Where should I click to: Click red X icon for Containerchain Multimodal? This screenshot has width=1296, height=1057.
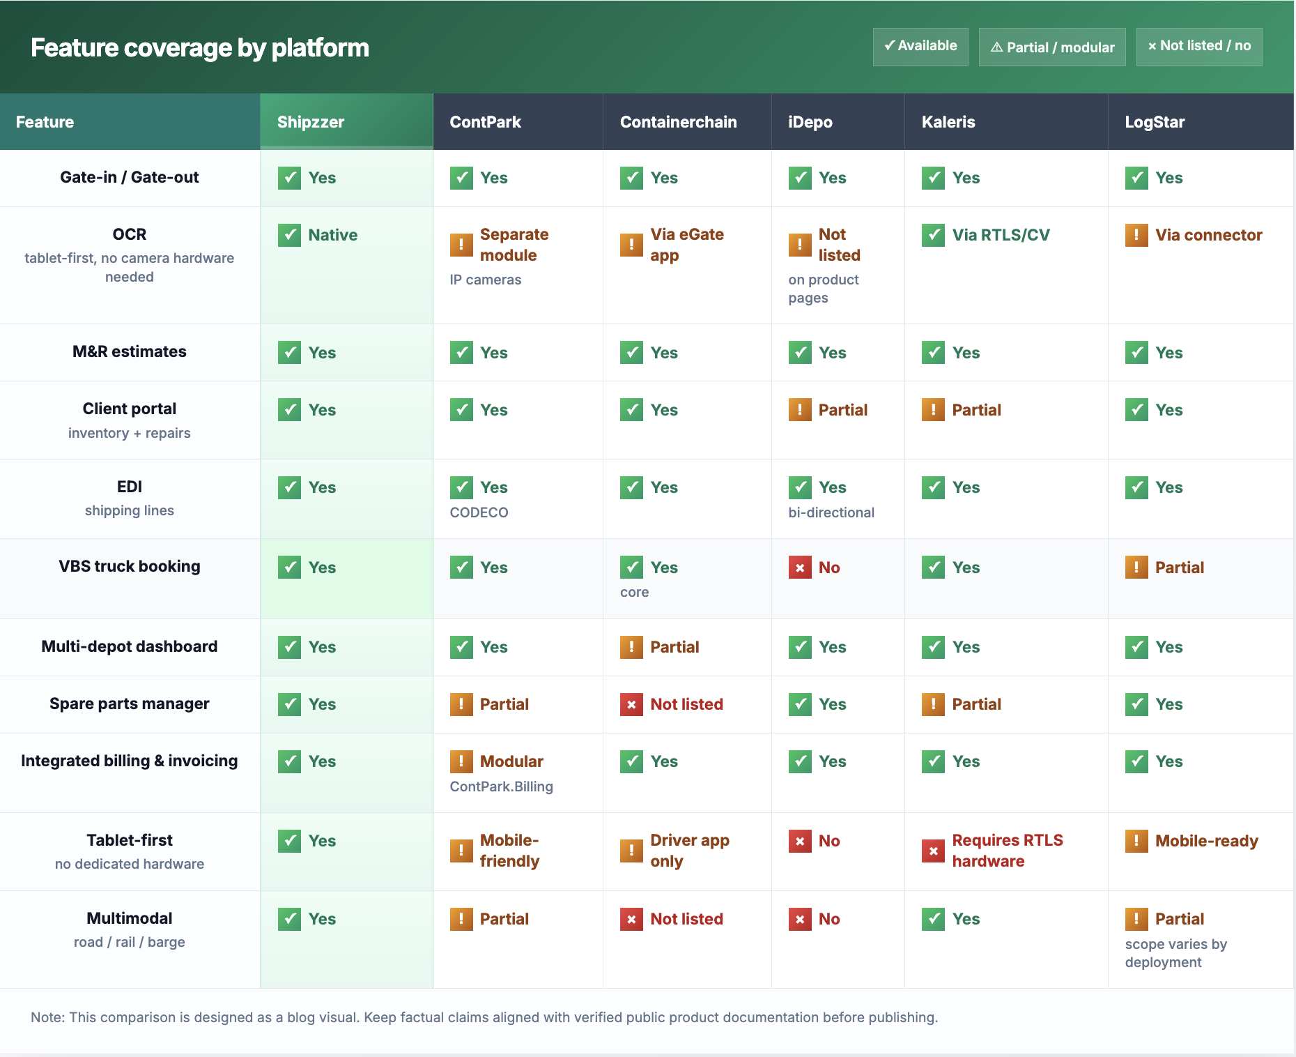click(631, 919)
